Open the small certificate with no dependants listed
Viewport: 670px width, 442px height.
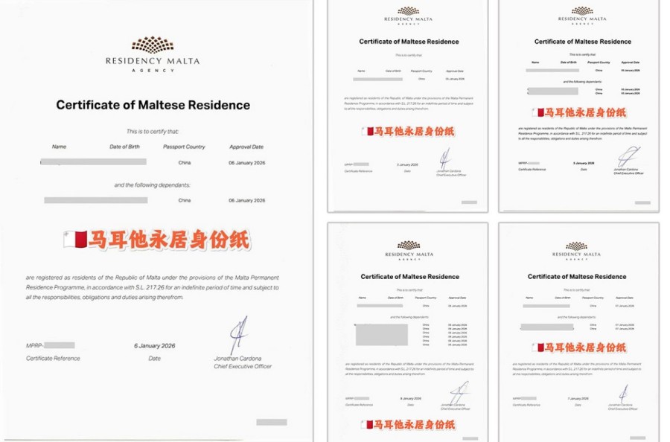pos(408,105)
